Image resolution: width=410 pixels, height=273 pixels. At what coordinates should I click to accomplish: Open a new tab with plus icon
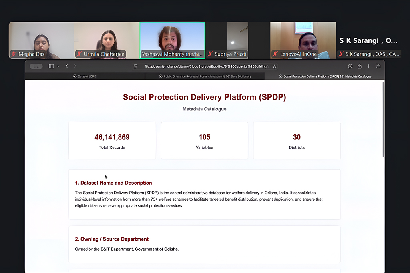point(368,66)
